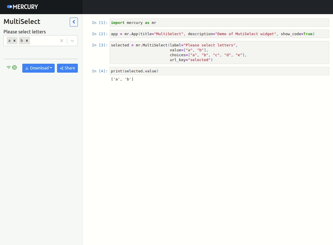Expand the letters dropdown arrow
Screen dimensions: 333x245
click(72, 41)
